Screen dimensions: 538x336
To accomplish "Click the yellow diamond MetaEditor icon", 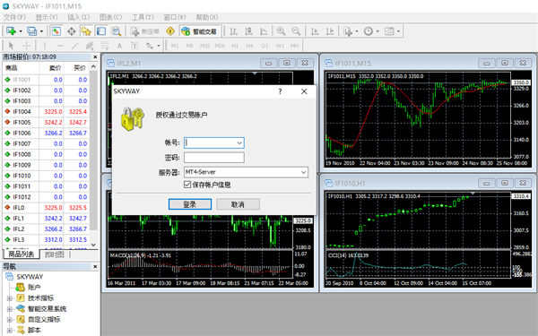I will [x=170, y=31].
